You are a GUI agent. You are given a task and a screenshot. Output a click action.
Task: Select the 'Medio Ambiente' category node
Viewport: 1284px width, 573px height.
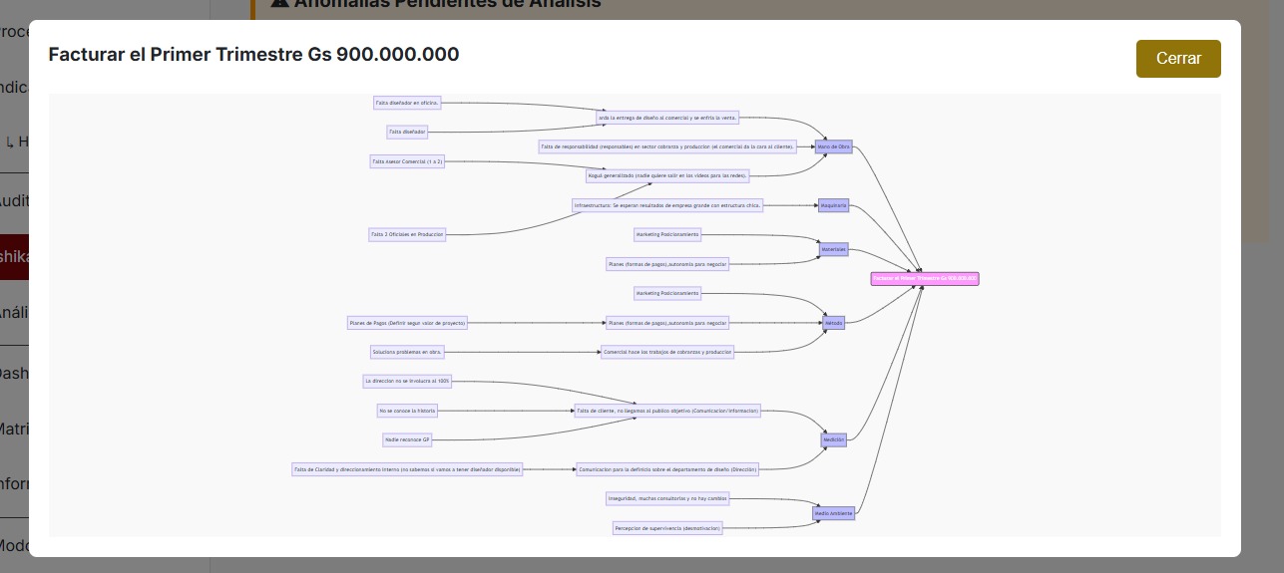[x=834, y=513]
